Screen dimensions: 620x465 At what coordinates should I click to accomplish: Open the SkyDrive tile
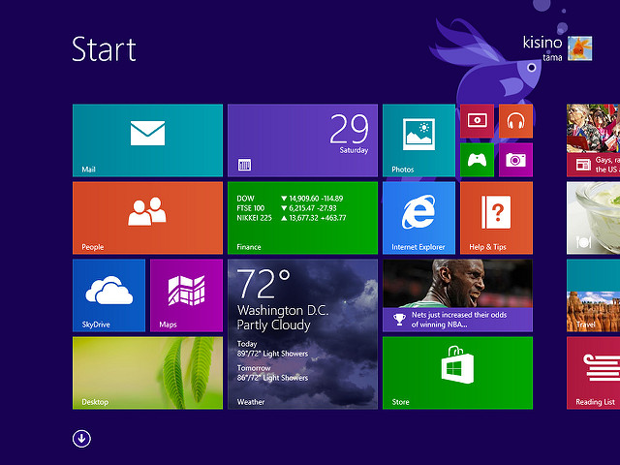tap(108, 295)
